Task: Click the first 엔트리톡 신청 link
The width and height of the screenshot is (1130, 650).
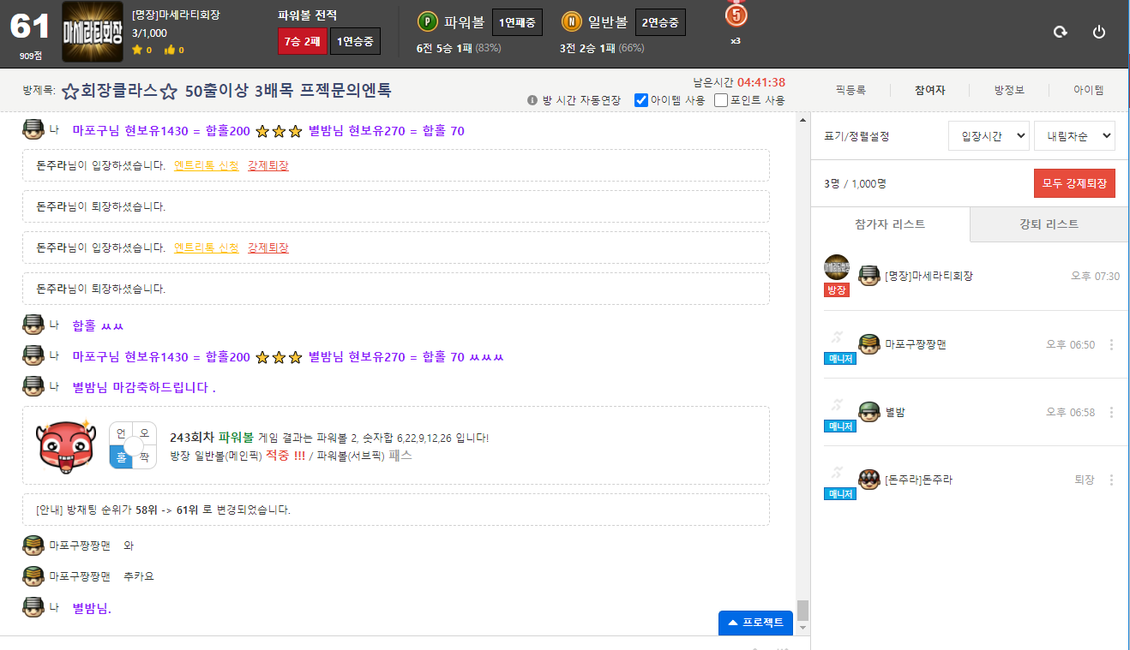Action: pos(207,165)
